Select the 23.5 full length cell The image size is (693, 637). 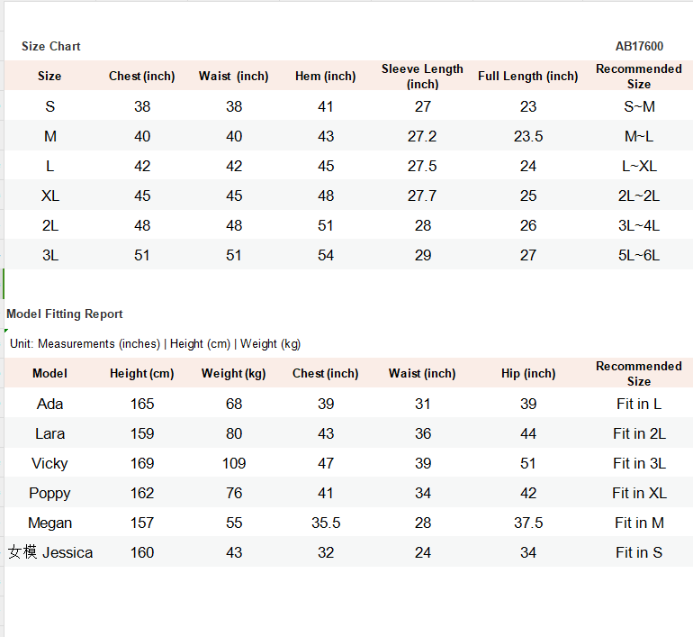point(527,136)
